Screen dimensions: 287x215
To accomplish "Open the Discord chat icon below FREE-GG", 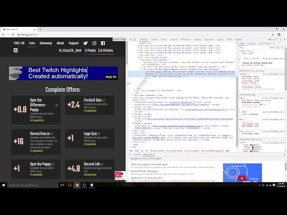I will [x=16, y=51].
